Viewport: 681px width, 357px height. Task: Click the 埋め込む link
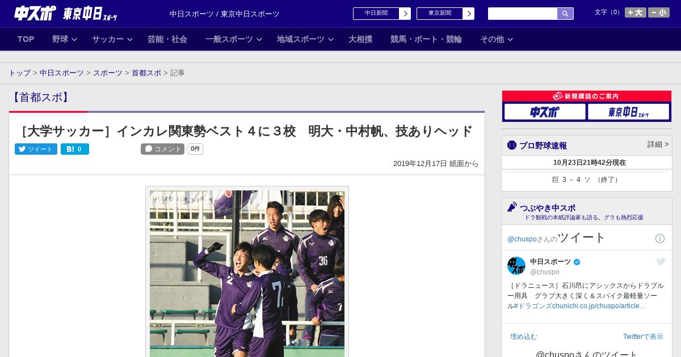click(524, 337)
